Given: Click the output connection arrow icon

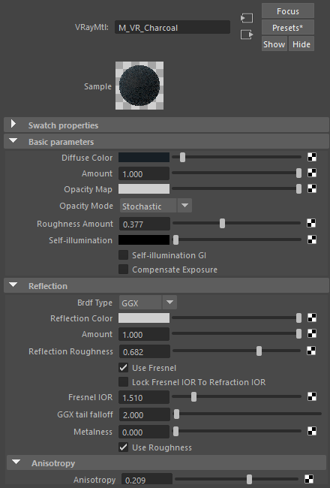Looking at the screenshot, I should tap(247, 35).
